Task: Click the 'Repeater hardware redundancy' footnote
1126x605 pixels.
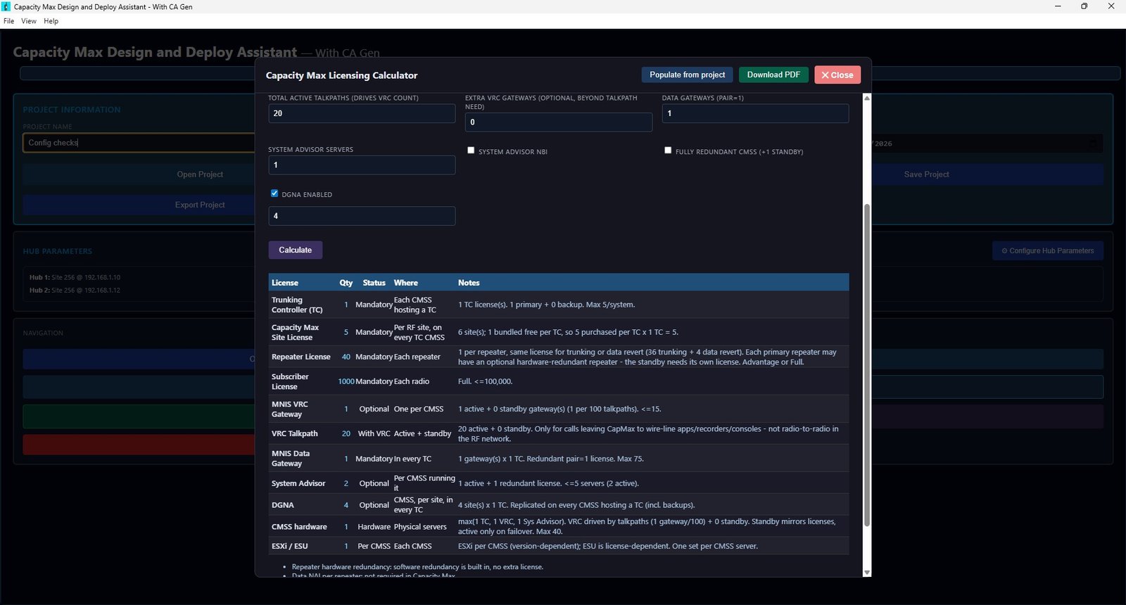Action: click(417, 566)
